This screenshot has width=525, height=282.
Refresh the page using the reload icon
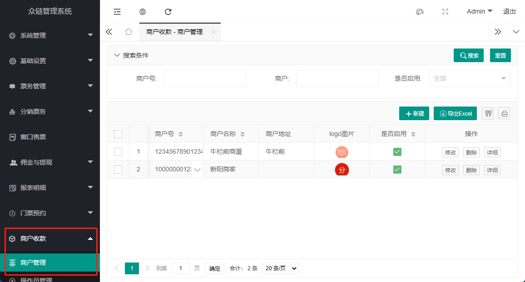(168, 11)
